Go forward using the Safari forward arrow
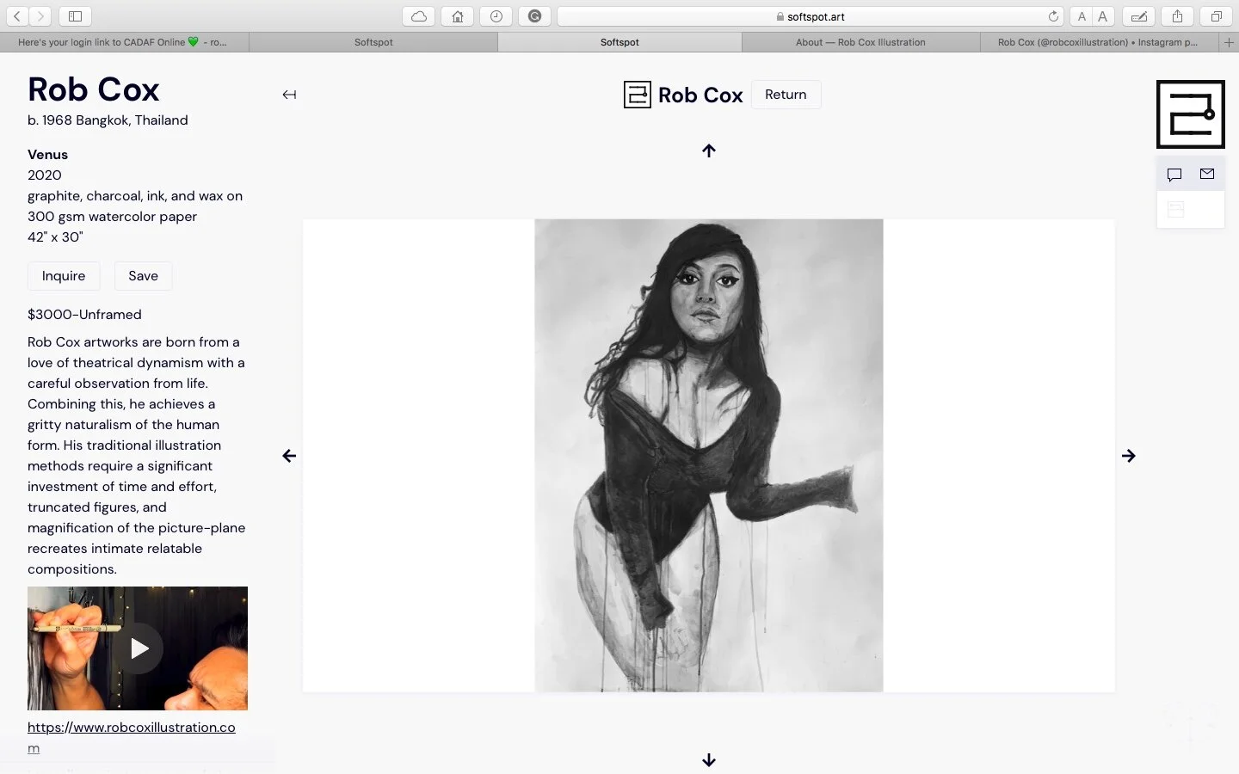This screenshot has height=774, width=1239. click(40, 16)
